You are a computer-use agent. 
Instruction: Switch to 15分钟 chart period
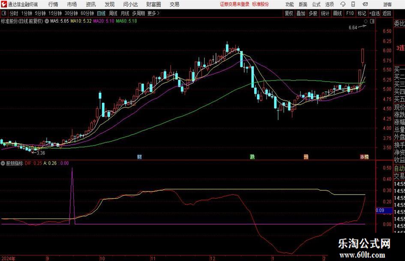point(55,13)
